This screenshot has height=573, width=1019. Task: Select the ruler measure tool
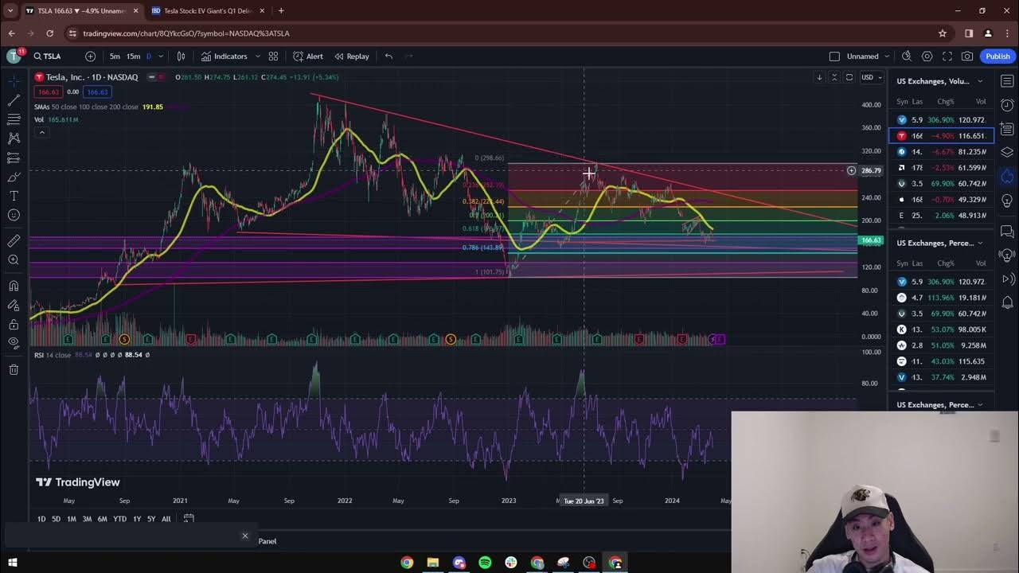pyautogui.click(x=14, y=240)
